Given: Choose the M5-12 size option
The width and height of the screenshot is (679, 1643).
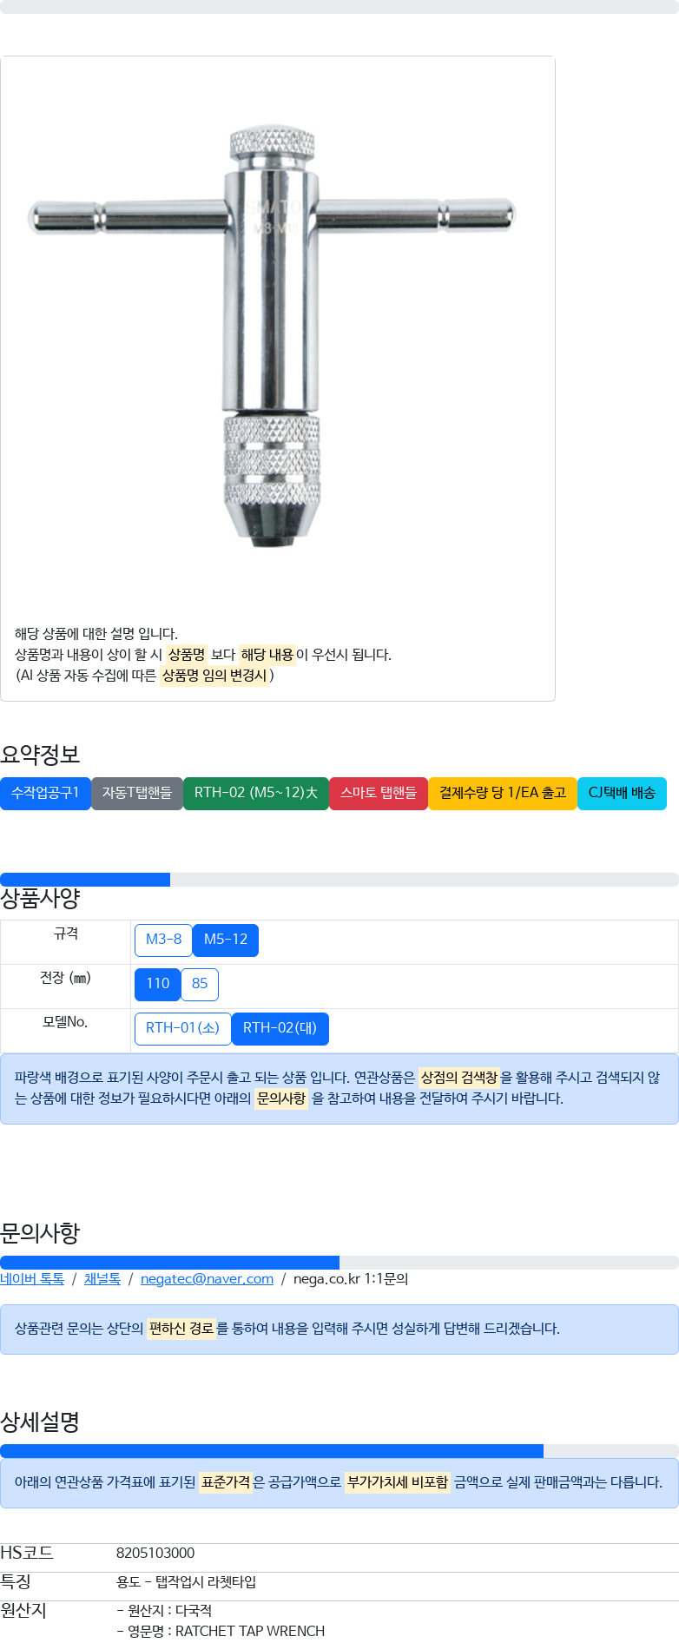Looking at the screenshot, I should pos(226,940).
